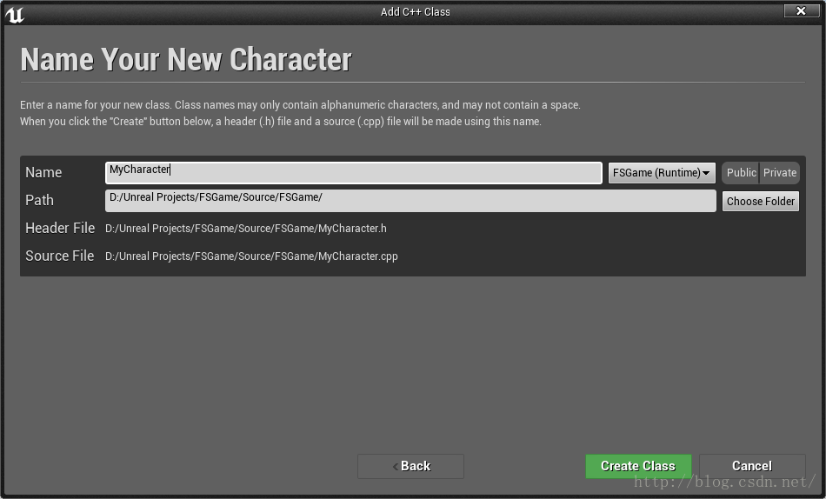
Task: Click the Name field label
Action: [43, 173]
